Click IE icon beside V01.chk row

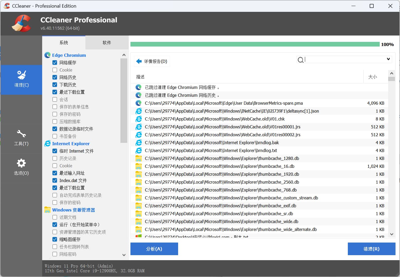[139, 119]
